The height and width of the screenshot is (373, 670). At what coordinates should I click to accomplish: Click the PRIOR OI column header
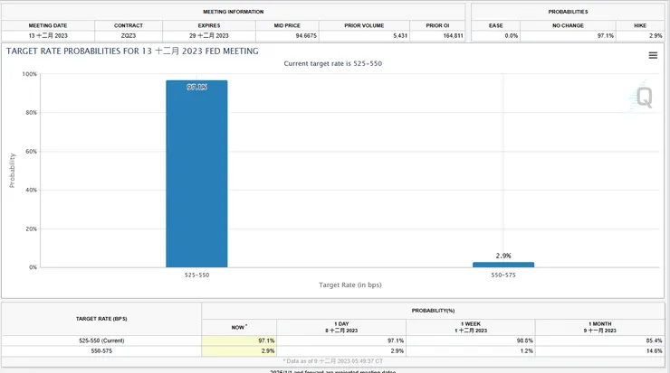pyautogui.click(x=437, y=25)
